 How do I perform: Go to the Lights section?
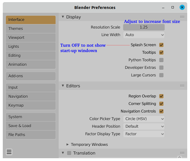coord(31,47)
